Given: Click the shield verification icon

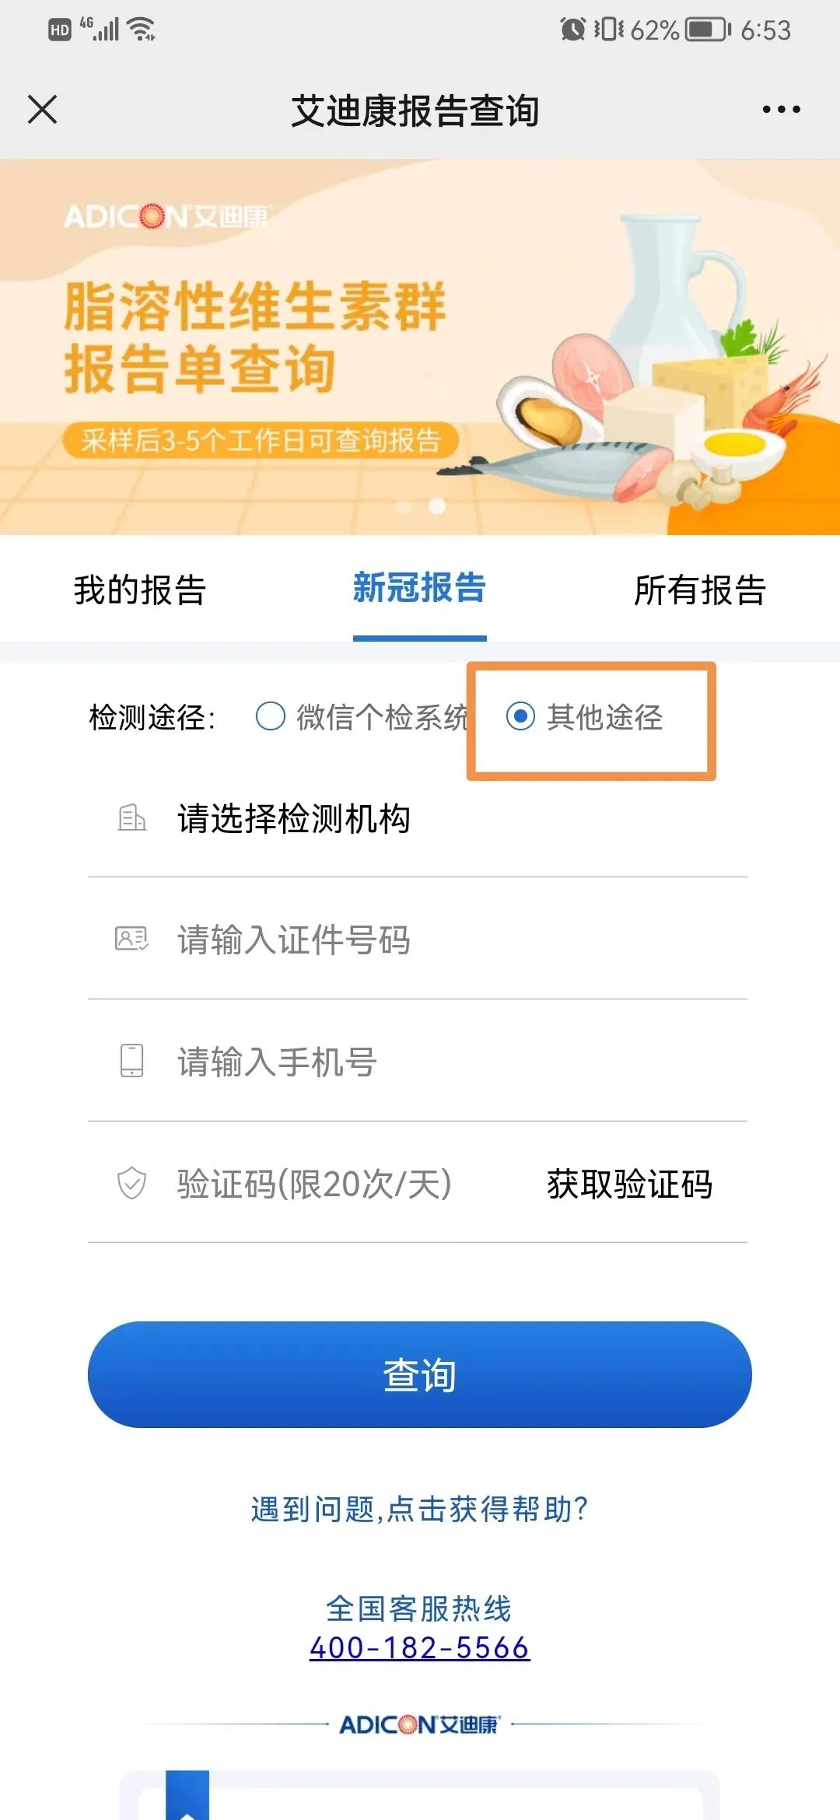Looking at the screenshot, I should coord(131,1183).
